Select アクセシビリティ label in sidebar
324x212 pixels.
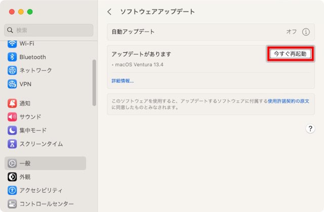[40, 190]
